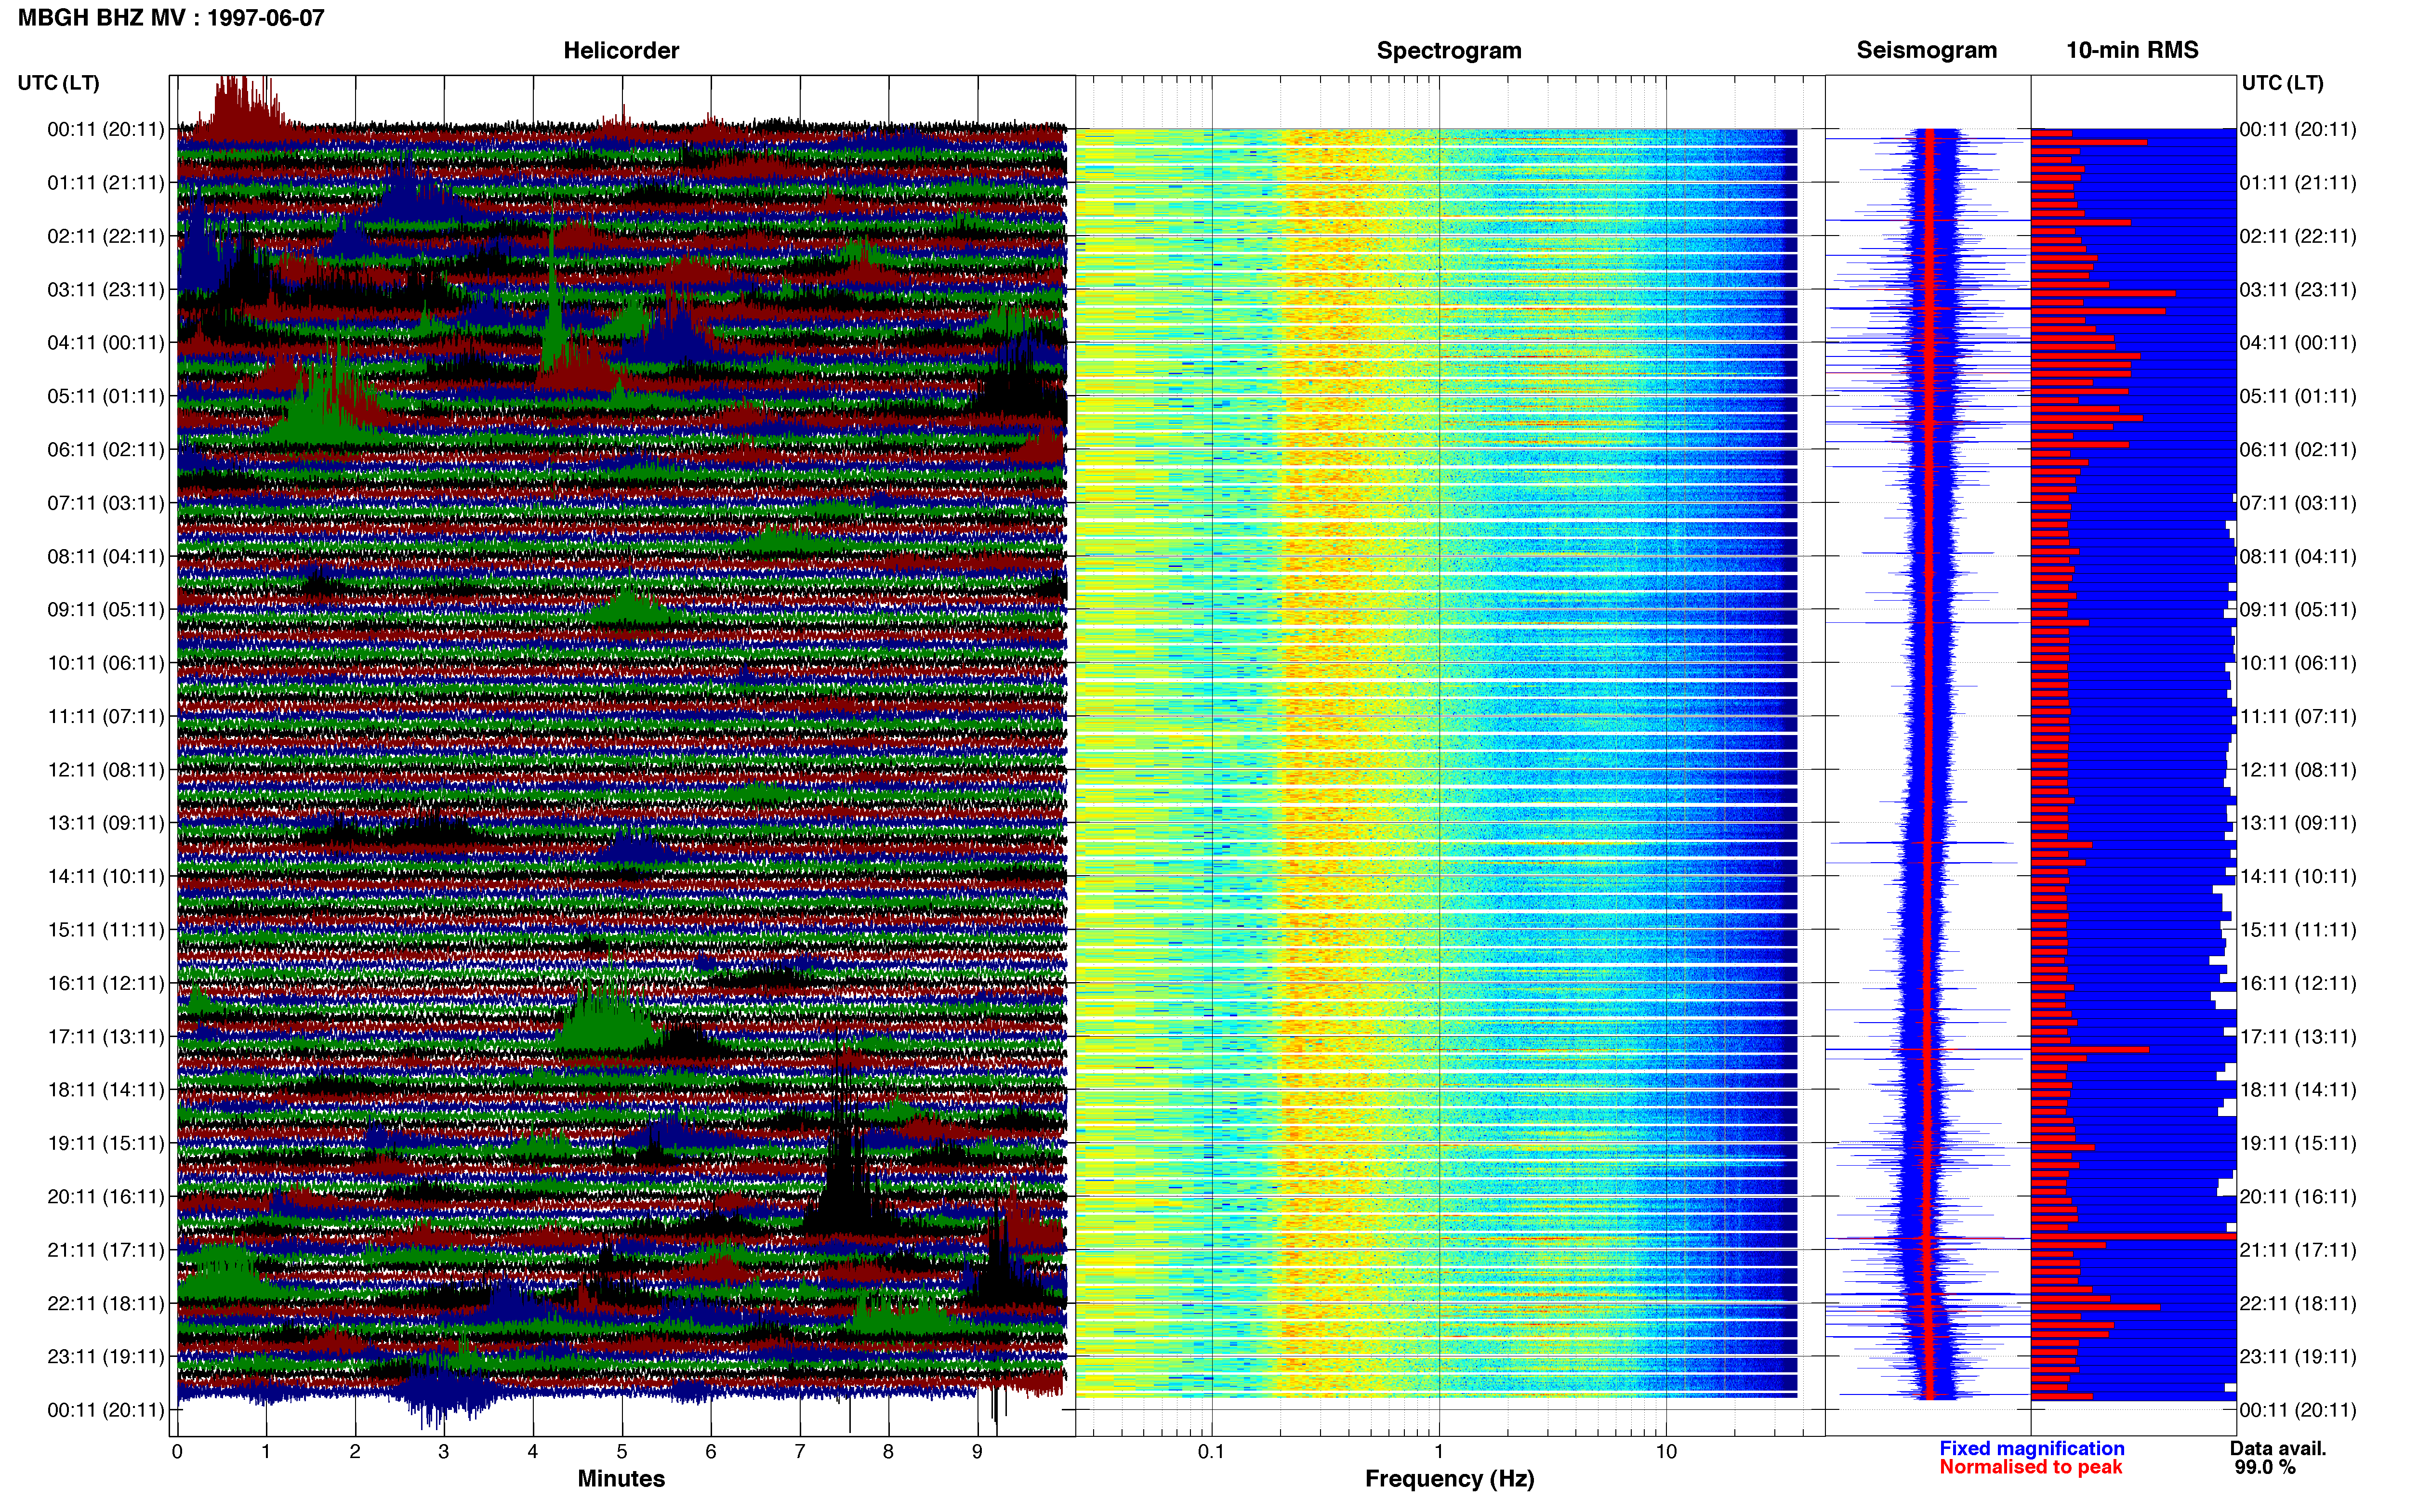Click the left time label '21:11 (17:11)'
Viewport: 2418px width, 1512px height.
click(106, 1250)
